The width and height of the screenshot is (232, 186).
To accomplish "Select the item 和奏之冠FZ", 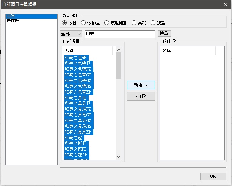I will (76, 149).
